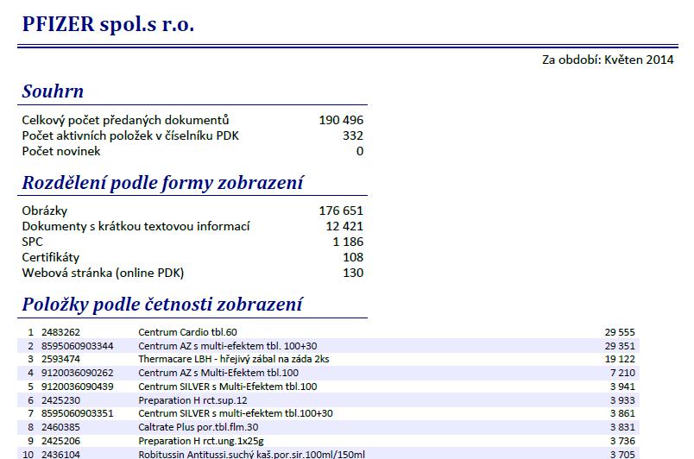The height and width of the screenshot is (459, 694).
Task: Select Centrum AZ s multi-efektem tbl. 100+30
Action: [x=228, y=346]
